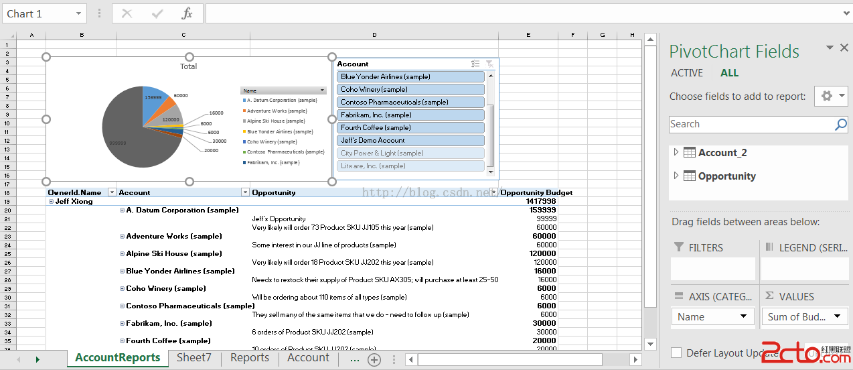Click the vertical scrollbar up arrow
Viewport: 853px width, 370px height.
649,38
